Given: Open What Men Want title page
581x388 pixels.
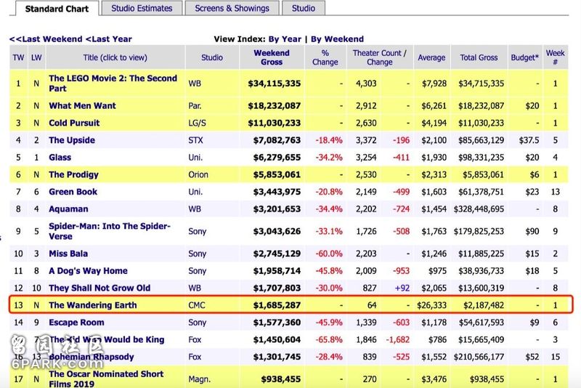Looking at the screenshot, I should pyautogui.click(x=82, y=105).
